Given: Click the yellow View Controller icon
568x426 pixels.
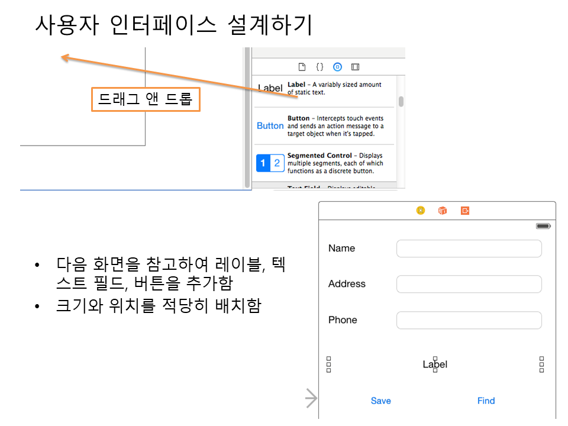Looking at the screenshot, I should coord(421,211).
